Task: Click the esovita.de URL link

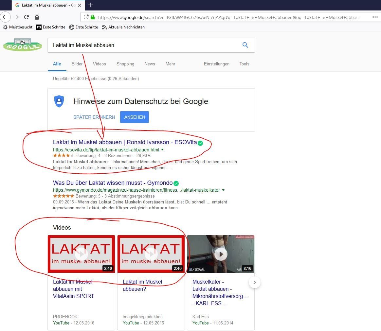Action: (106, 150)
